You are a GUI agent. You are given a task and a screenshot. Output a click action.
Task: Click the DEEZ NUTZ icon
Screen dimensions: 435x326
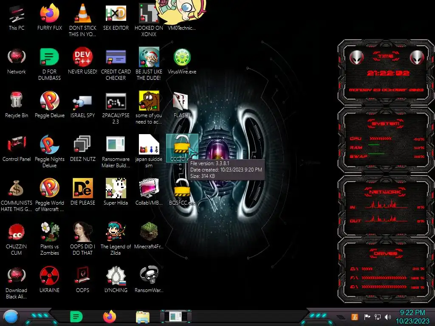(82, 149)
